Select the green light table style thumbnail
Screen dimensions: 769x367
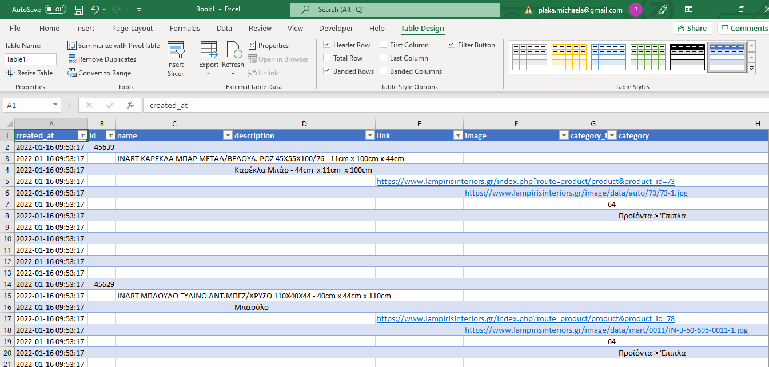point(648,57)
